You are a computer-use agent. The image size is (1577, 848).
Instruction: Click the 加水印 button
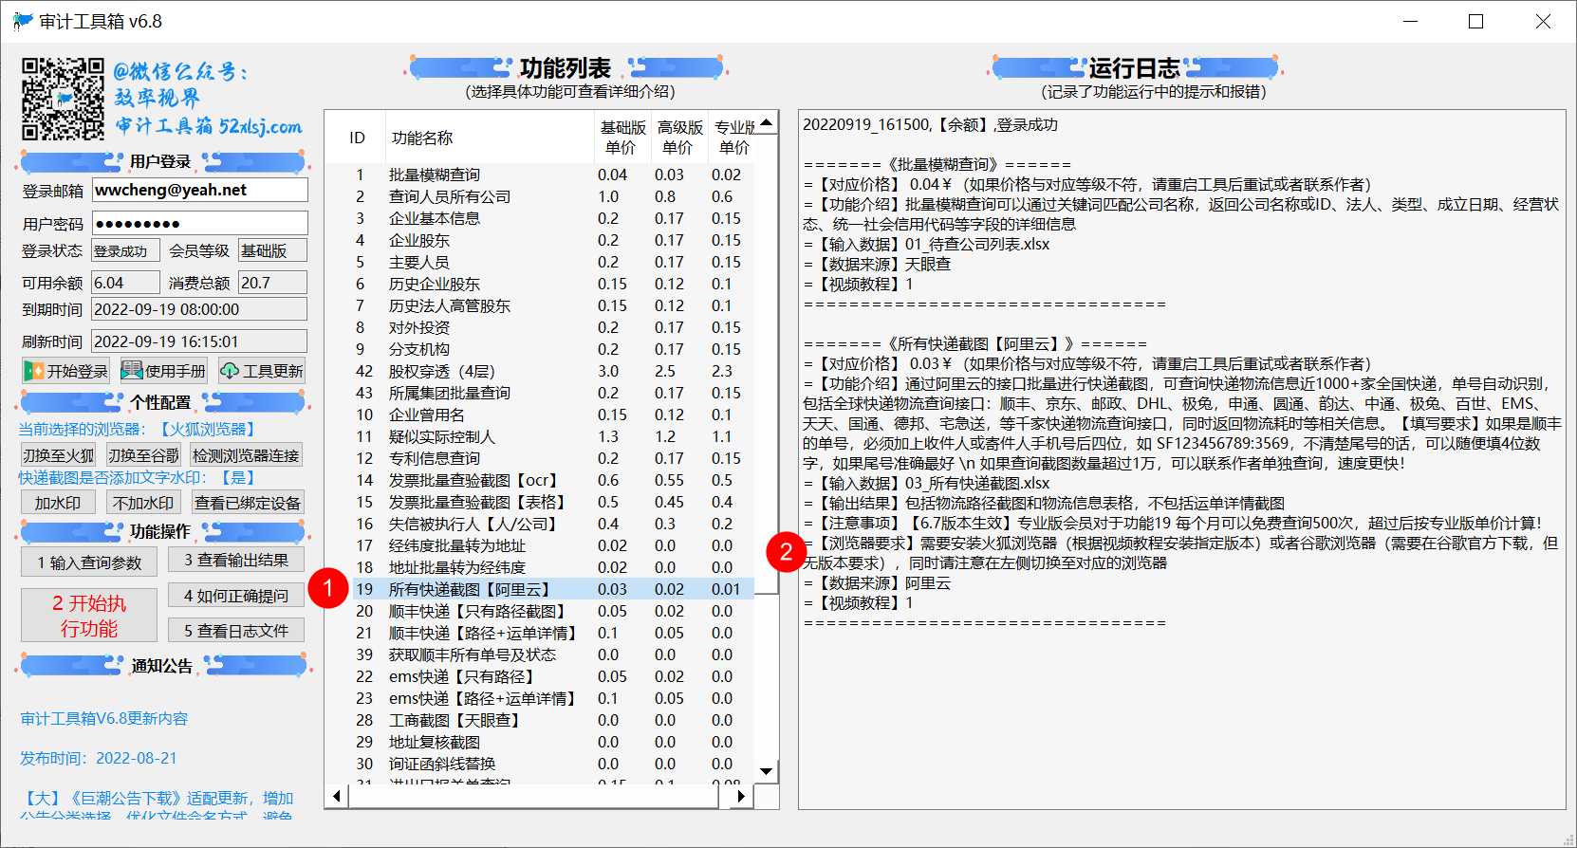coord(58,503)
